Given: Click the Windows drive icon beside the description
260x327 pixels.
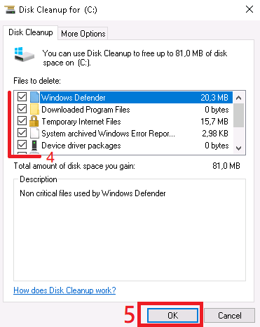Looking at the screenshot, I should [25, 55].
